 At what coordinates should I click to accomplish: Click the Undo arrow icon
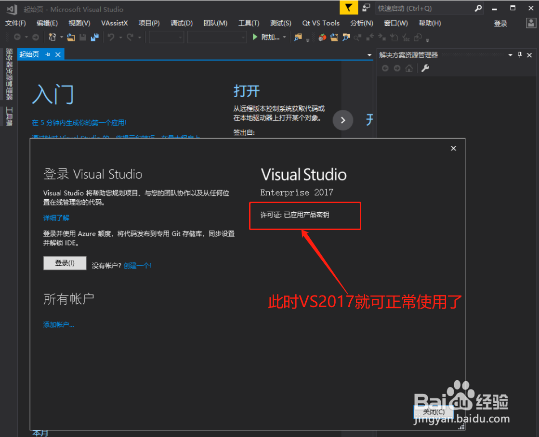coord(111,37)
